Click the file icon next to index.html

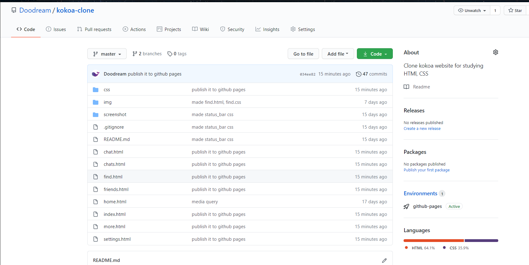[96, 214]
